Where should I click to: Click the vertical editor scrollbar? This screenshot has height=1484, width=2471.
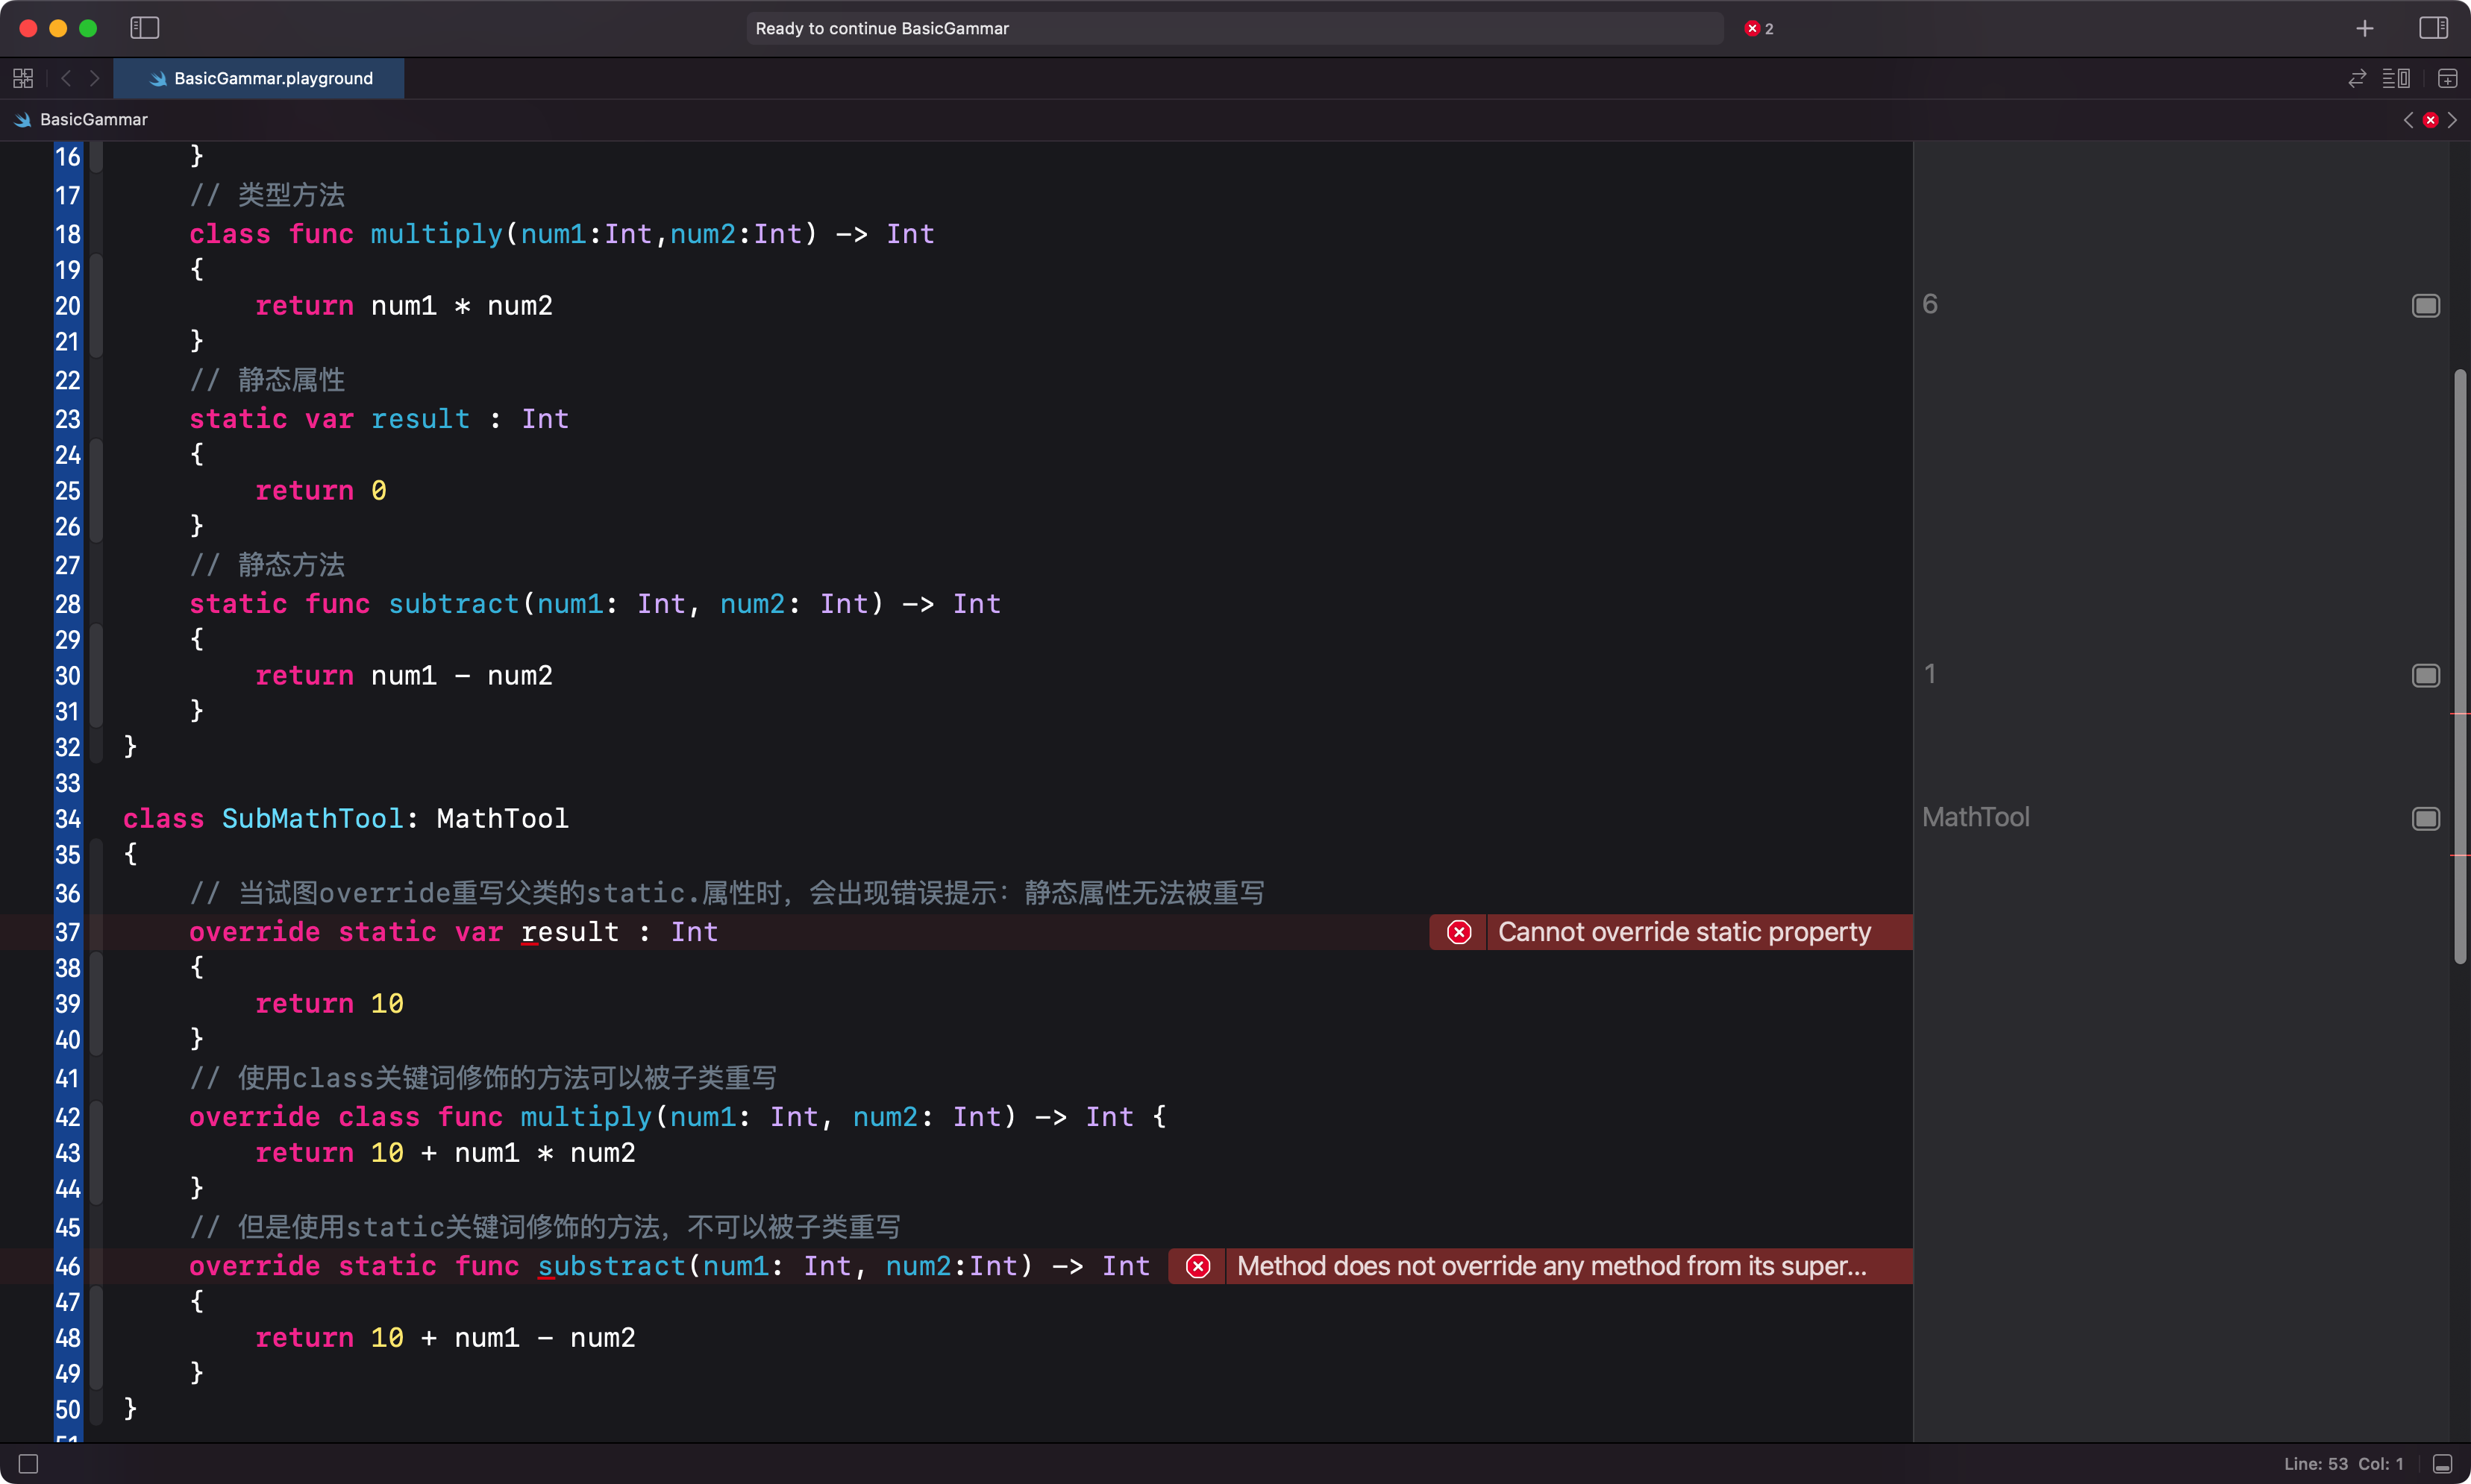pyautogui.click(x=2460, y=666)
